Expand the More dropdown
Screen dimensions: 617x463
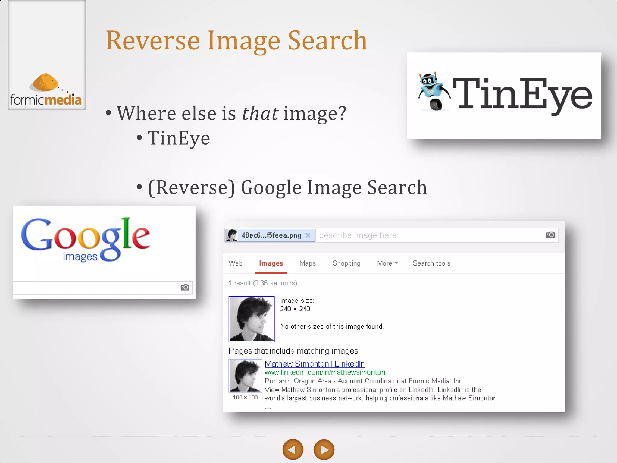[387, 263]
